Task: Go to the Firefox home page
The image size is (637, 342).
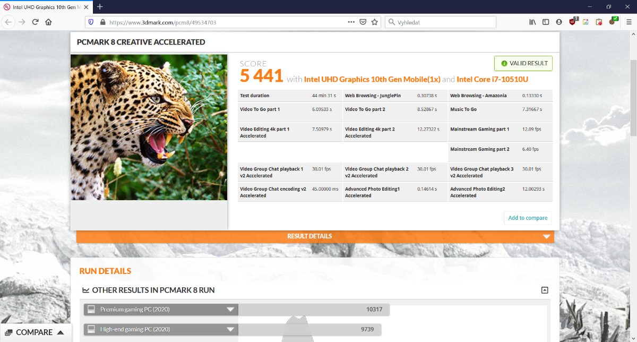Action: (x=48, y=22)
